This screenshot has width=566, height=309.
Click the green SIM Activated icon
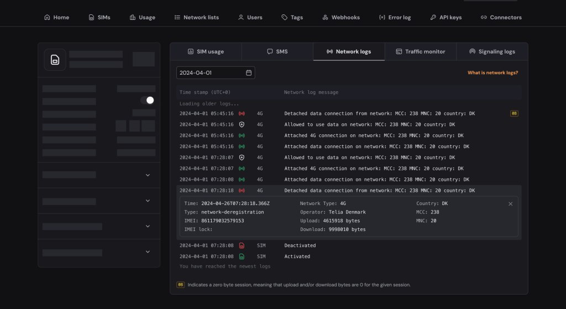click(x=242, y=256)
